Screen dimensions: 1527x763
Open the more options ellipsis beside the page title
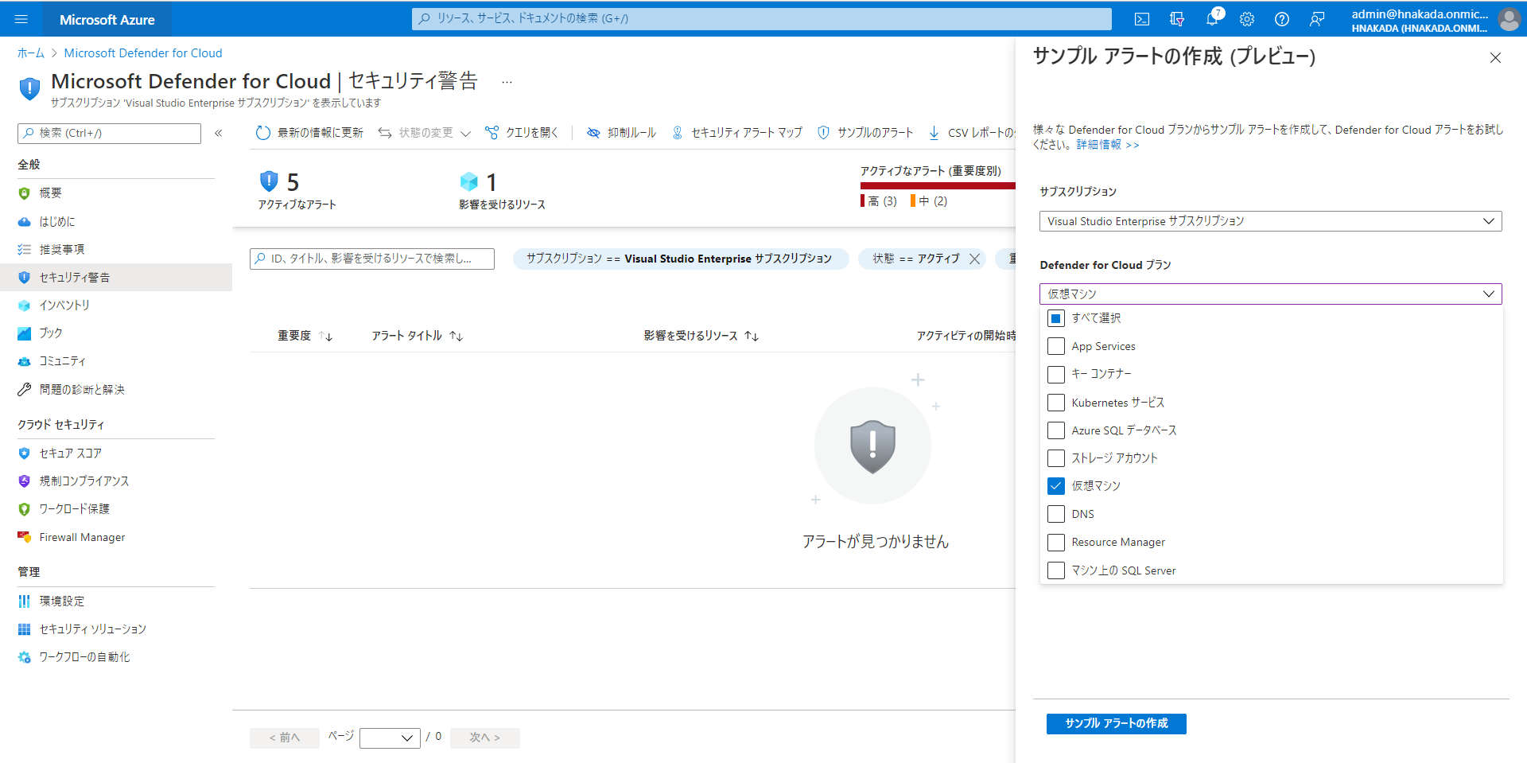pos(507,82)
